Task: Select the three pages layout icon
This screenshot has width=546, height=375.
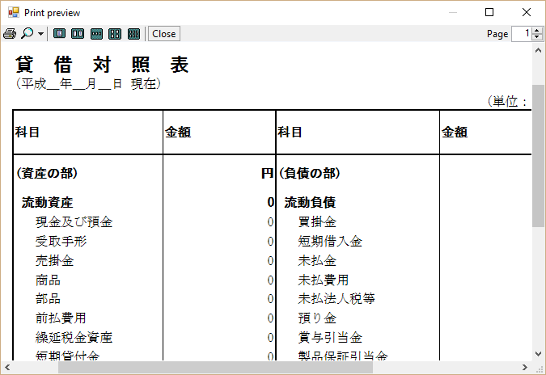Action: (96, 34)
